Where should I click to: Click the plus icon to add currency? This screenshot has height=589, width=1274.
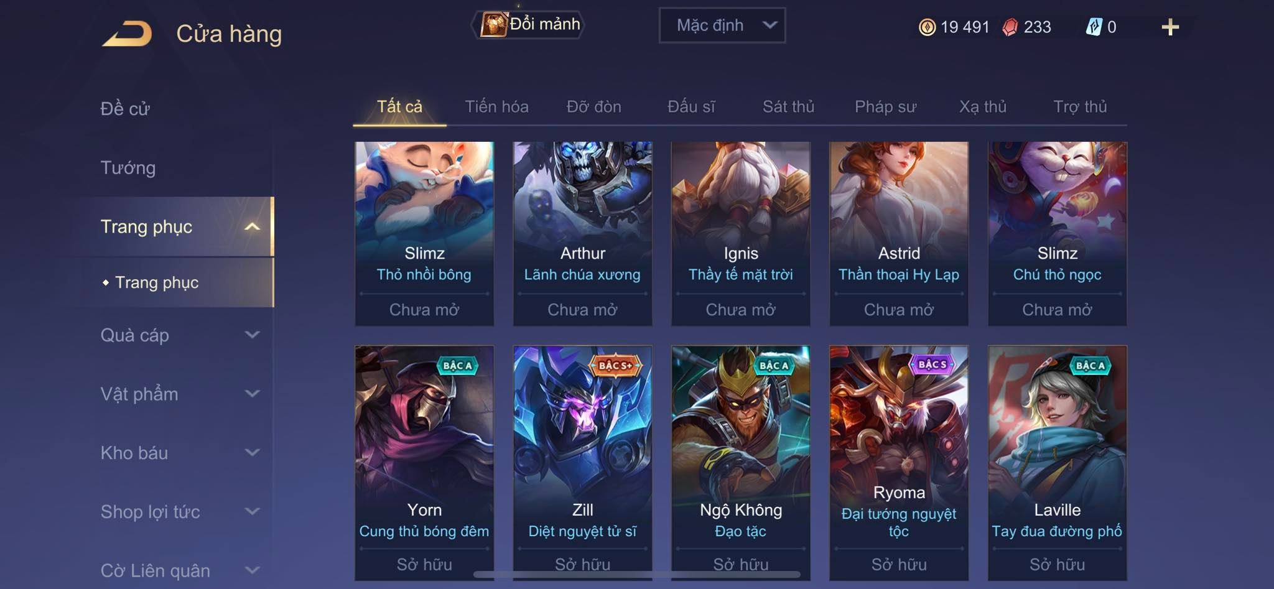point(1170,27)
